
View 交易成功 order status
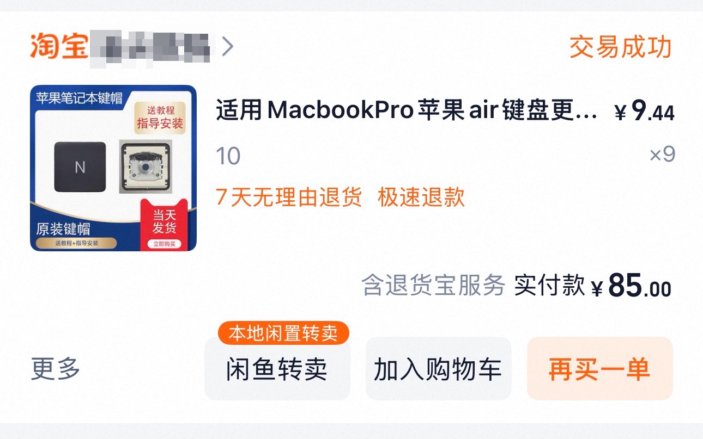pyautogui.click(x=620, y=47)
